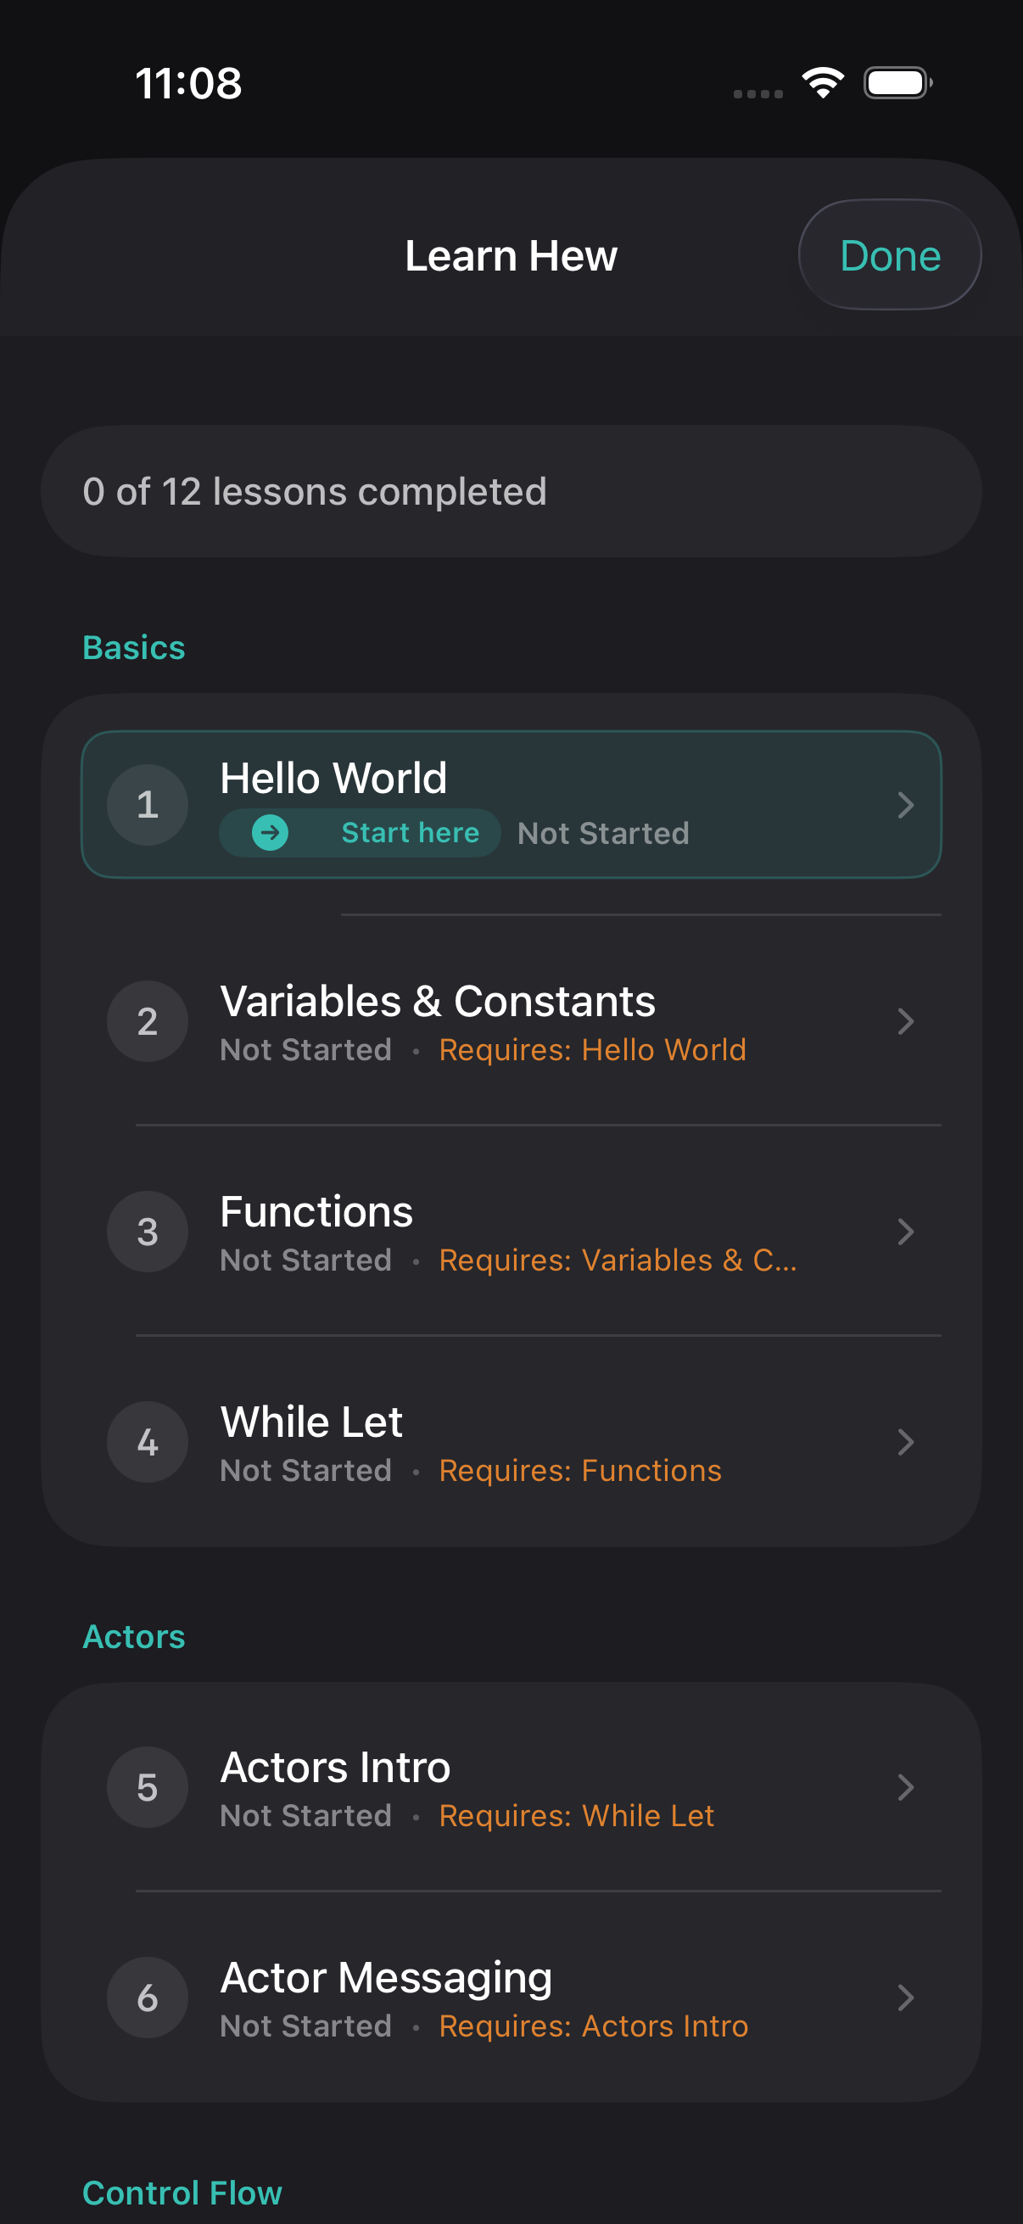Screen dimensions: 1023x2224
Task: Click the green arrow Start here icon
Action: (x=271, y=832)
